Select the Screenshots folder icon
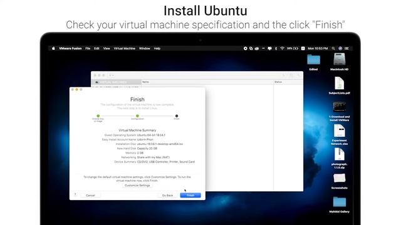Image resolution: width=401 pixels, height=225 pixels. 340,178
